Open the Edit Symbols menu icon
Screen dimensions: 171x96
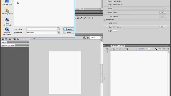coord(88,38)
